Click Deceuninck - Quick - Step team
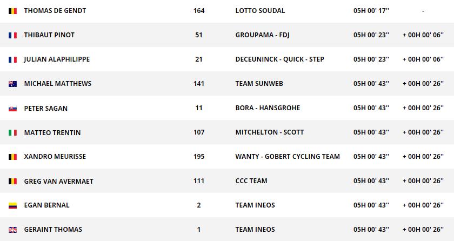 pos(279,59)
